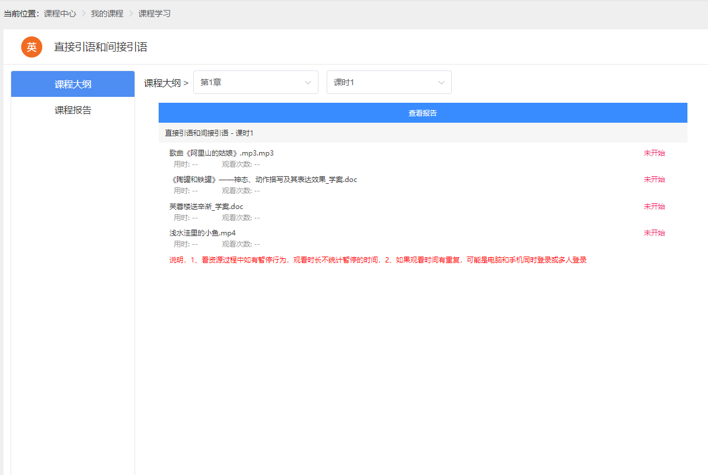Expand the 课时1 lesson dropdown
Viewport: 708px width, 475px height.
388,82
